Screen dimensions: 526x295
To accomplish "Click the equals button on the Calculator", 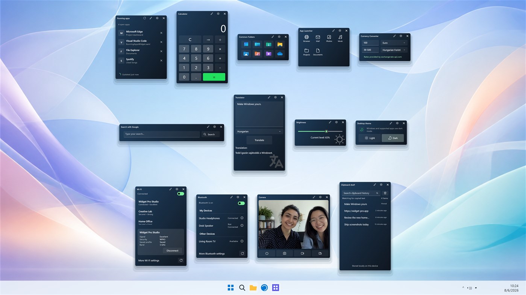I will click(214, 77).
